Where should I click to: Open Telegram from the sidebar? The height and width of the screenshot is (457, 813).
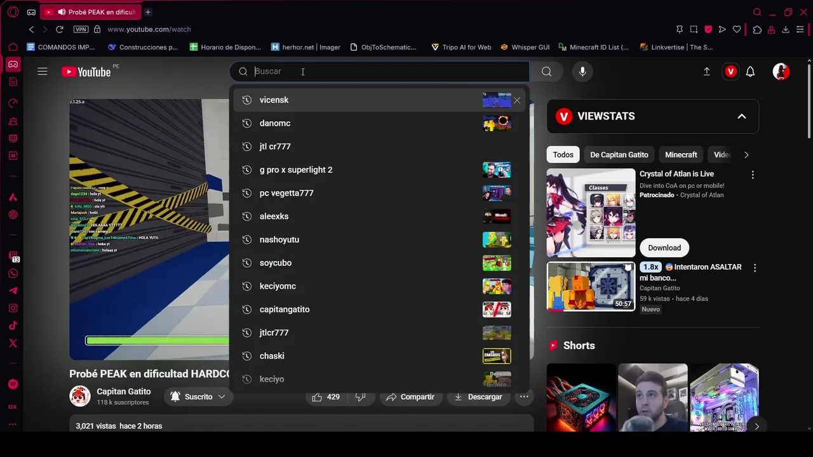pyautogui.click(x=13, y=291)
